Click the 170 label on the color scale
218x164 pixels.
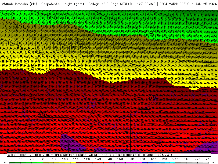pos(142,159)
